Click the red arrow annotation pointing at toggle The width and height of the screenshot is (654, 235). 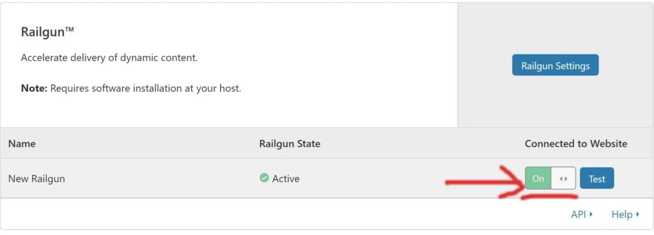click(x=486, y=181)
